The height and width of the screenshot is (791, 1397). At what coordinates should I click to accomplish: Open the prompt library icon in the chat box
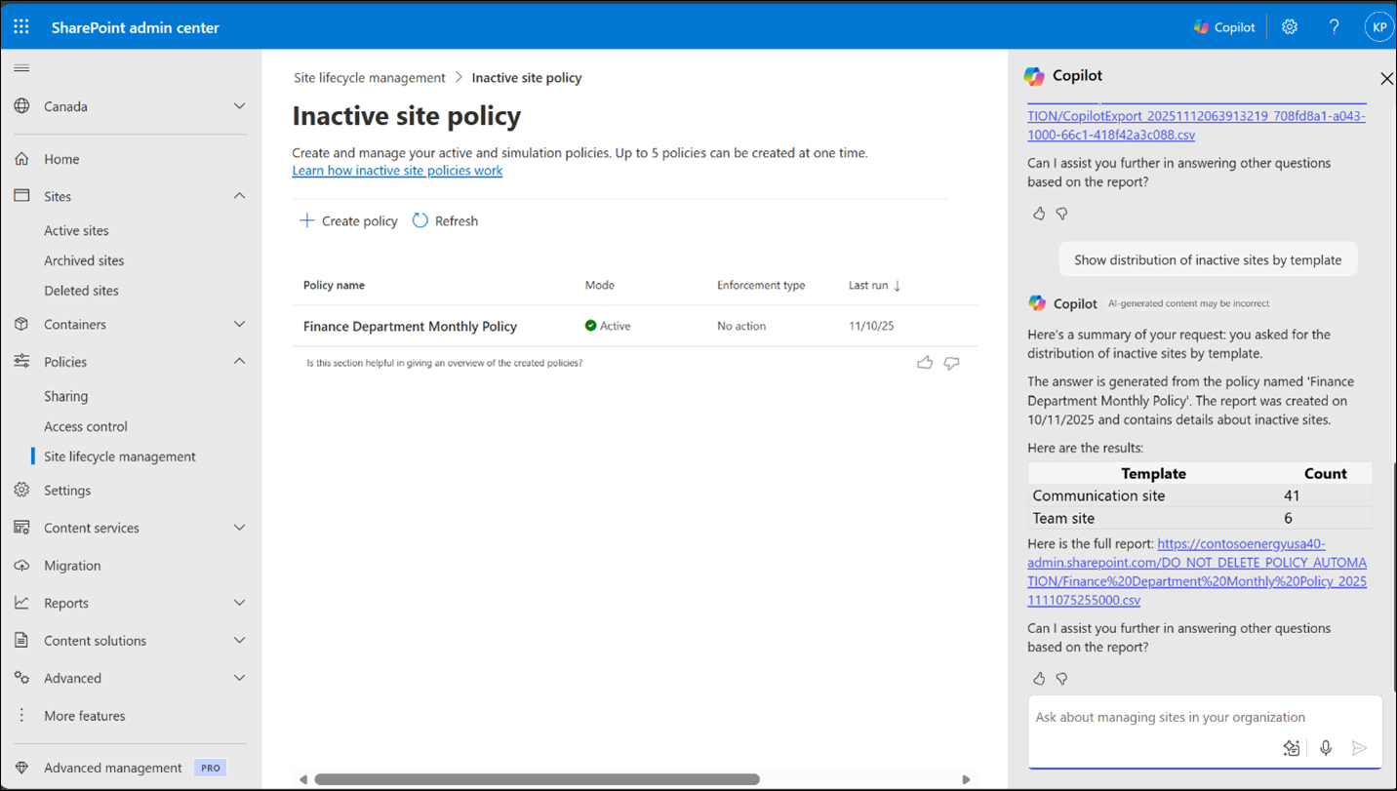click(1291, 747)
